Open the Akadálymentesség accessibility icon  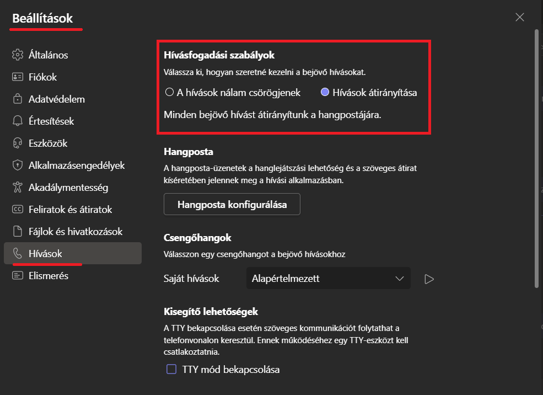pyautogui.click(x=18, y=187)
